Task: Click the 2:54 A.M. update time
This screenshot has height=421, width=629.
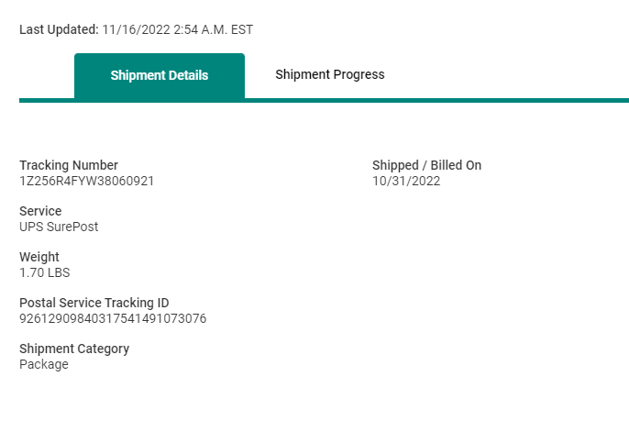Action: point(200,29)
